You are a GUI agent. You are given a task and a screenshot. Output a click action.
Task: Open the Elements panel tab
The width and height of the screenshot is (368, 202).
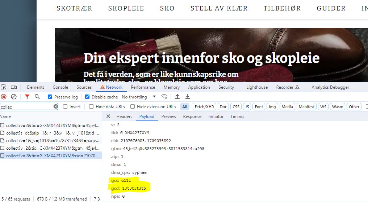pyautogui.click(x=35, y=87)
